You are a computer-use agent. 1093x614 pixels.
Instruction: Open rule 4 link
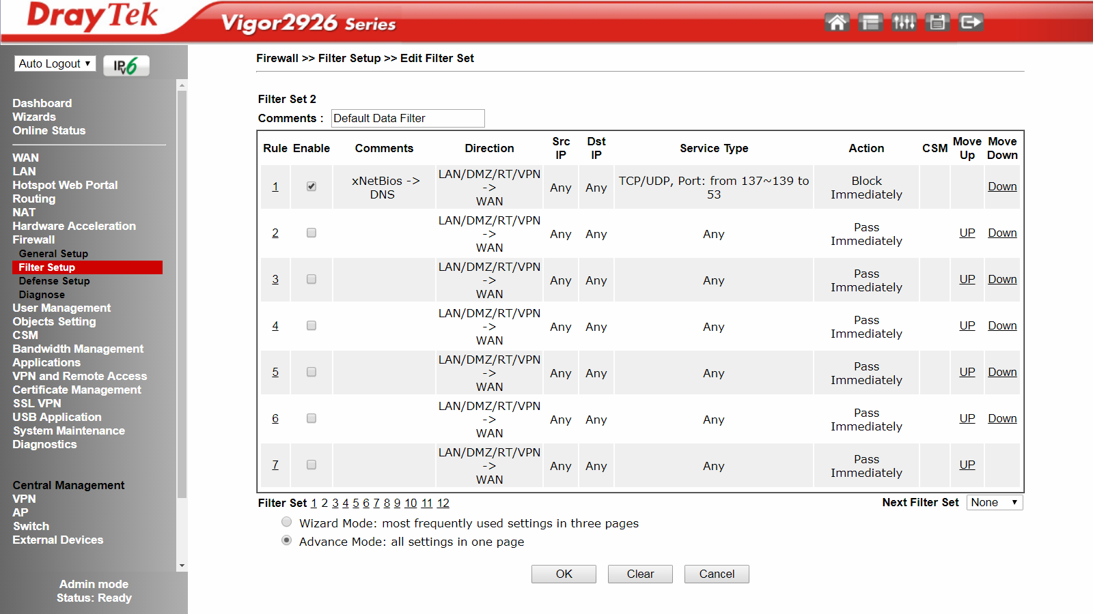275,325
